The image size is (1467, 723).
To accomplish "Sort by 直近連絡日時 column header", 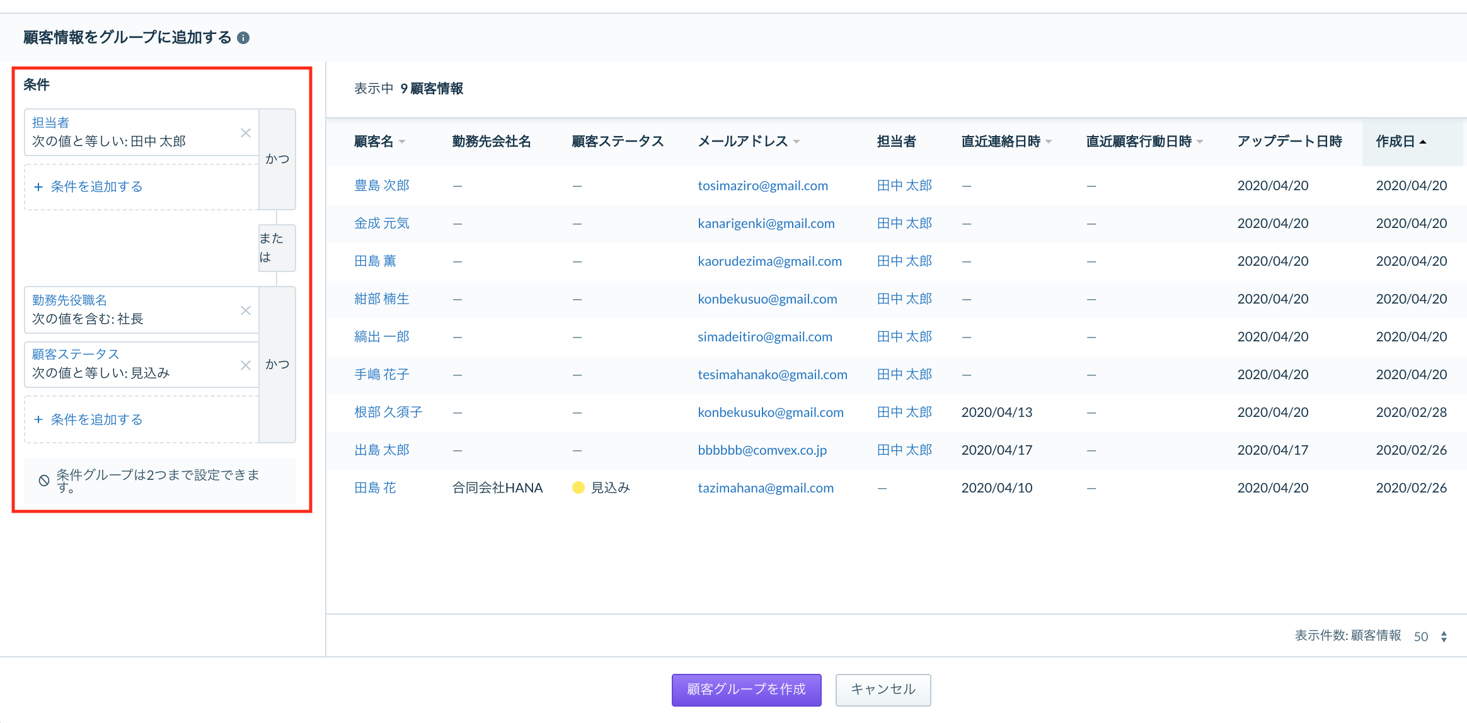I will tap(1006, 142).
